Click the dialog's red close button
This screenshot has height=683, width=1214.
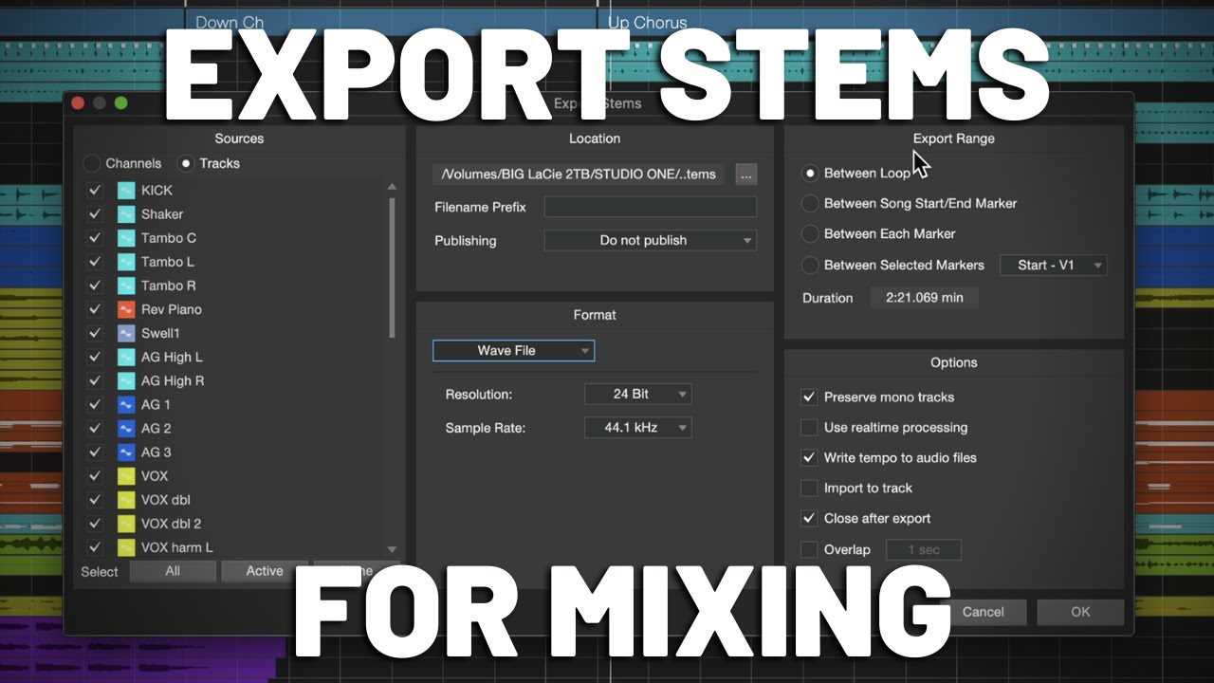click(79, 103)
